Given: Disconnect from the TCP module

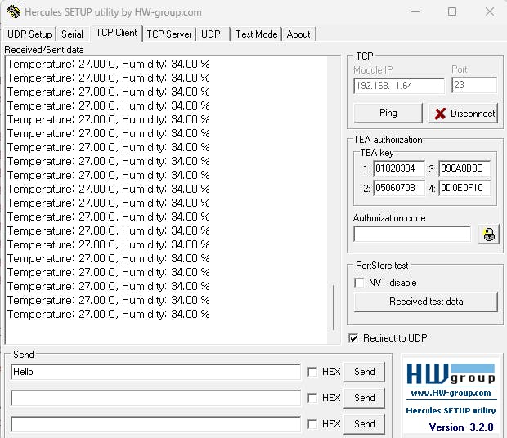Looking at the screenshot, I should point(464,114).
